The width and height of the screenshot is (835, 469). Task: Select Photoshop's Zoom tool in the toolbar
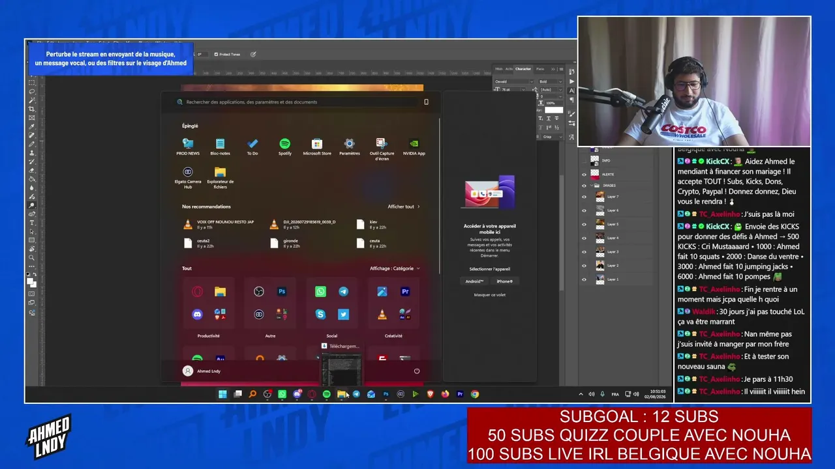pyautogui.click(x=32, y=258)
